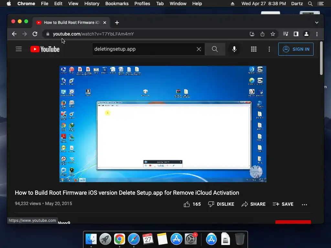
Task: Open Chrome profile avatar icon
Action: (306, 34)
